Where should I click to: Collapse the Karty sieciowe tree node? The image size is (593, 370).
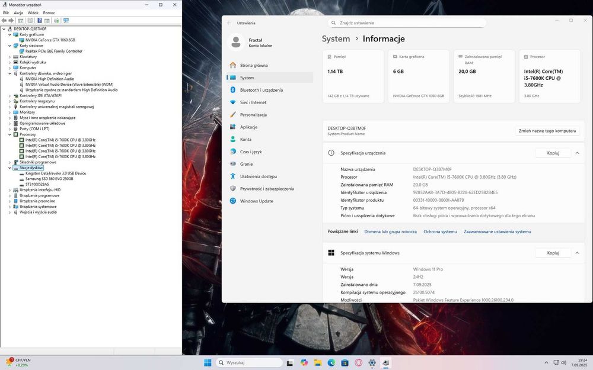(10, 46)
